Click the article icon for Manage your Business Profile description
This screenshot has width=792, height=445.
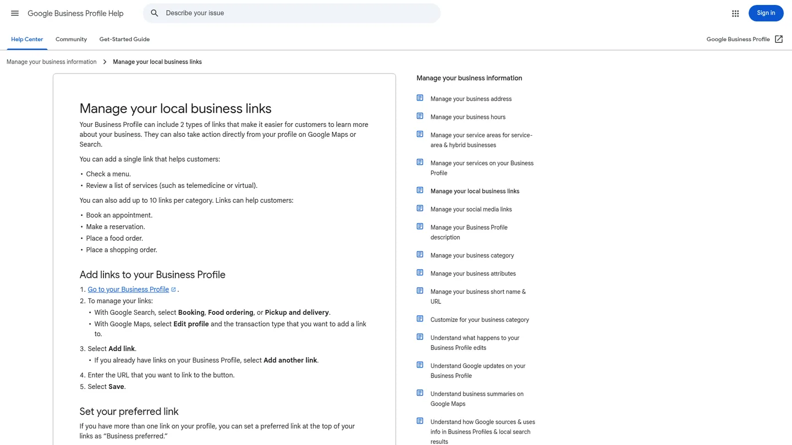pos(420,226)
